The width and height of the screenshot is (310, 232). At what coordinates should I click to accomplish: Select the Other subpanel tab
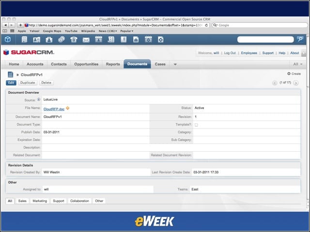point(99,201)
